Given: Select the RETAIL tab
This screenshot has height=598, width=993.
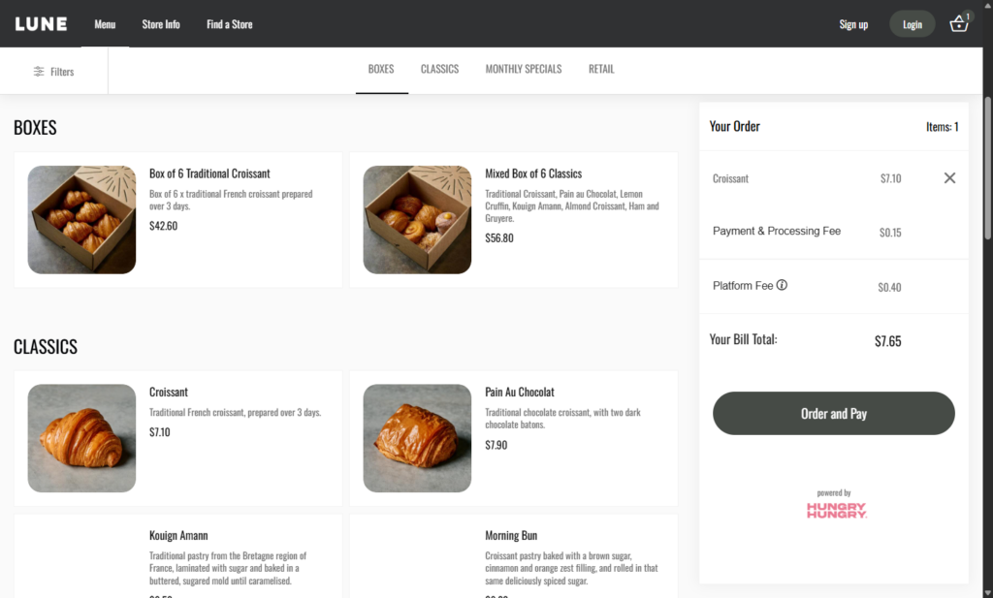Looking at the screenshot, I should pos(601,69).
